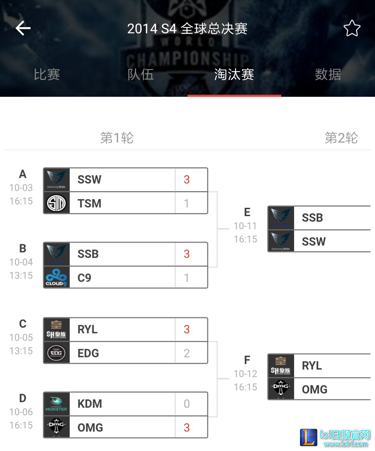Favorite this tournament with the star icon
375x451 pixels.
pos(352,28)
